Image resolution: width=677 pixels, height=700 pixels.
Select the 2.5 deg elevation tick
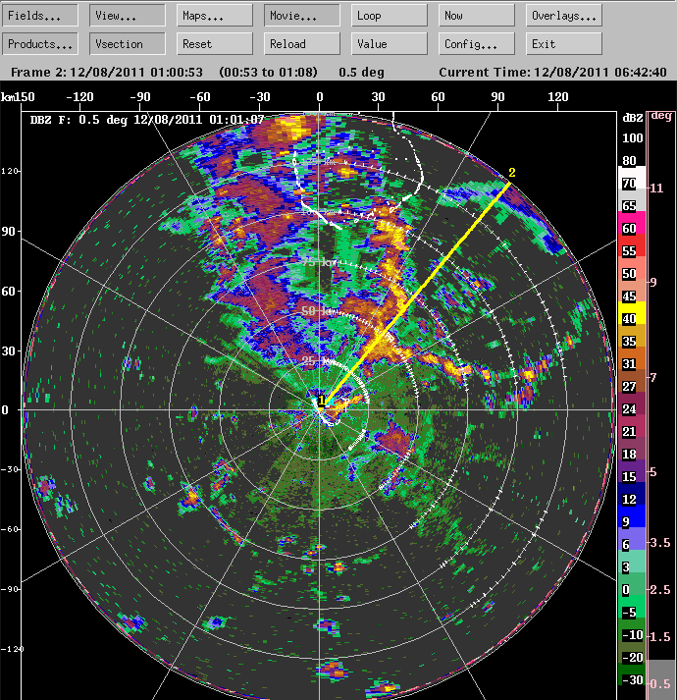pyautogui.click(x=659, y=590)
